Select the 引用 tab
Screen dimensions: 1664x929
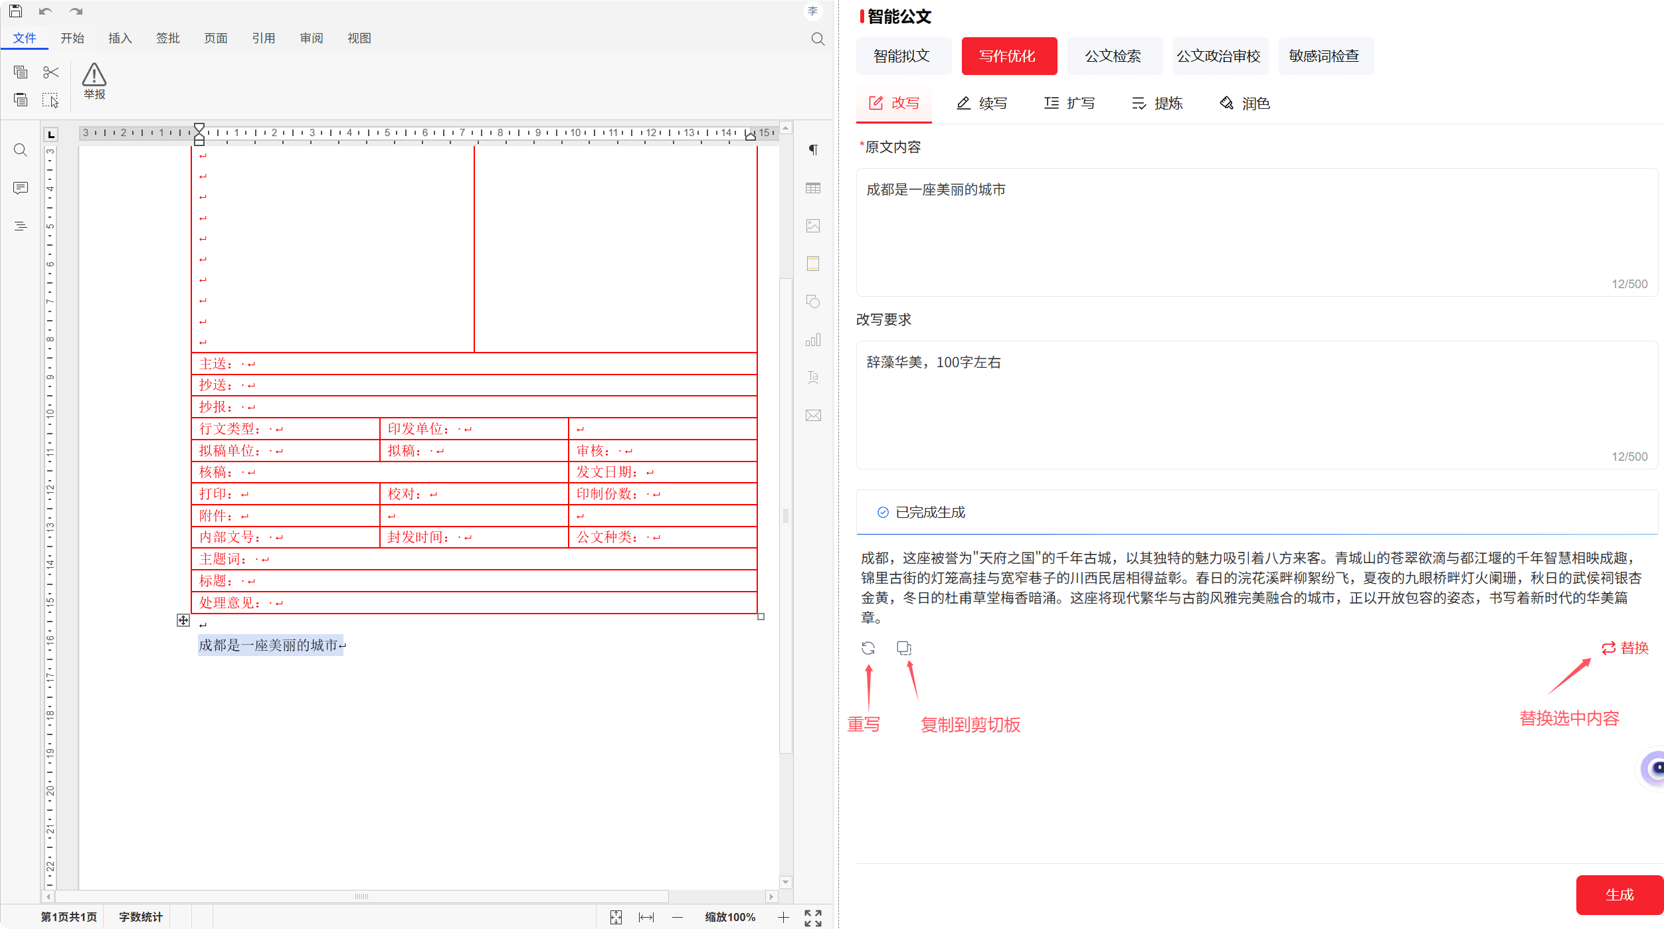264,39
